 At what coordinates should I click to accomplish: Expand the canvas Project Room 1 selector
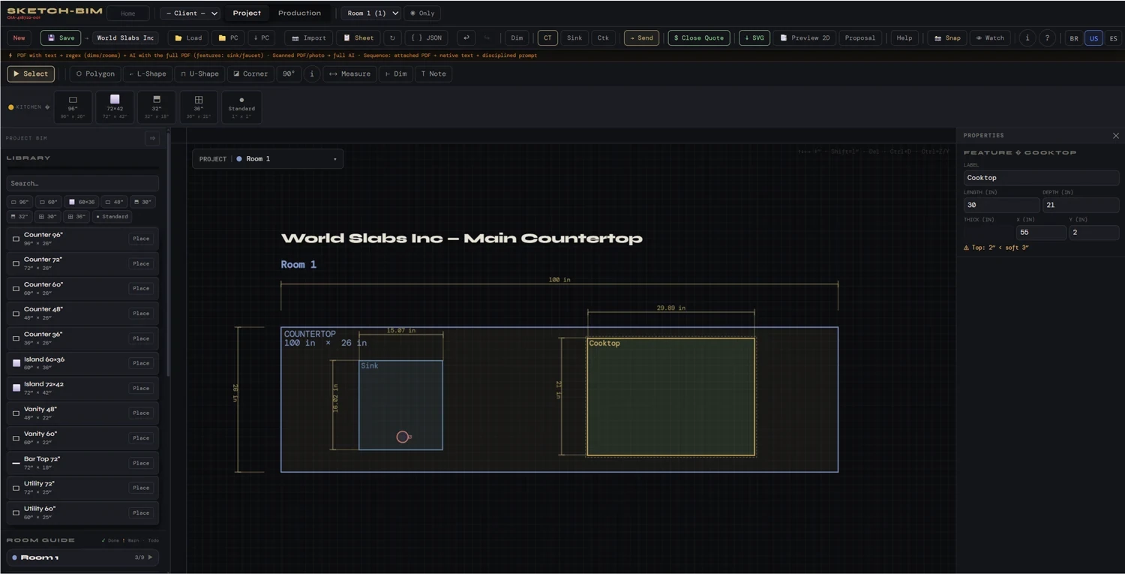268,158
